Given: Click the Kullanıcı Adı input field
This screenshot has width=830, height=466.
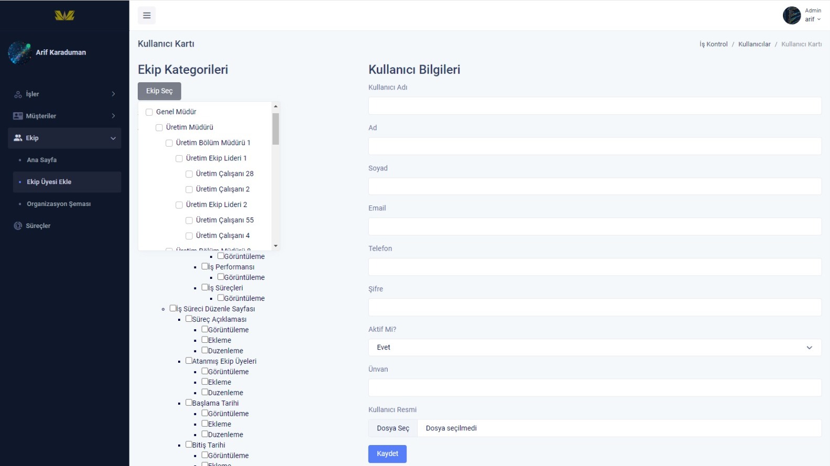Looking at the screenshot, I should tap(594, 106).
